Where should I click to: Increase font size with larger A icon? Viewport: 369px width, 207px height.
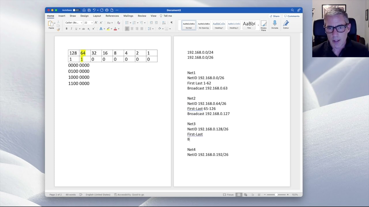pos(96,23)
